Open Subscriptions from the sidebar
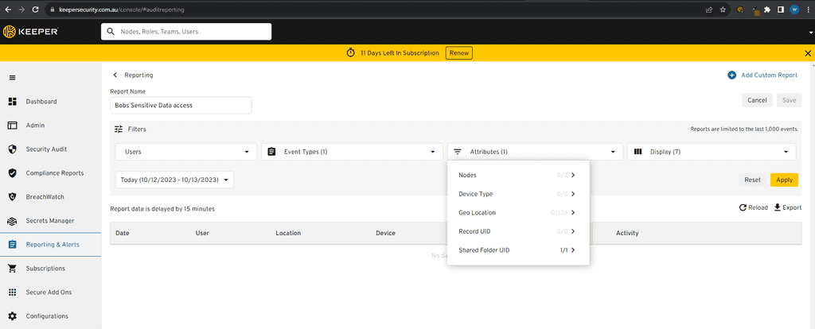 (45, 269)
